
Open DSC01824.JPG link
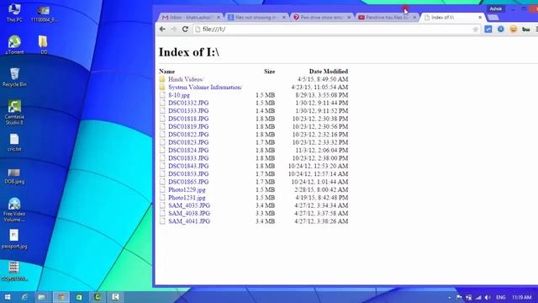pyautogui.click(x=188, y=151)
